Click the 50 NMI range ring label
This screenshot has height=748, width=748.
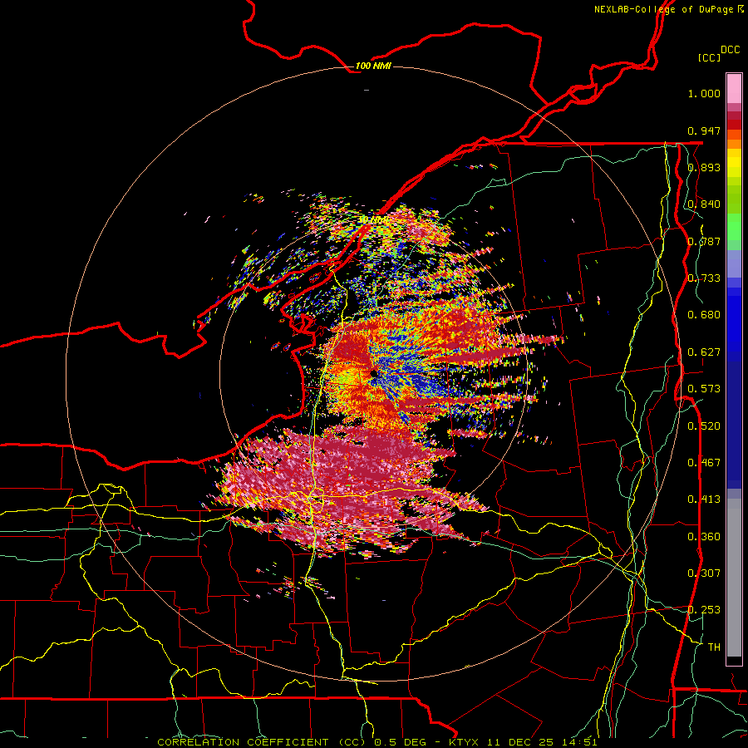click(x=372, y=220)
